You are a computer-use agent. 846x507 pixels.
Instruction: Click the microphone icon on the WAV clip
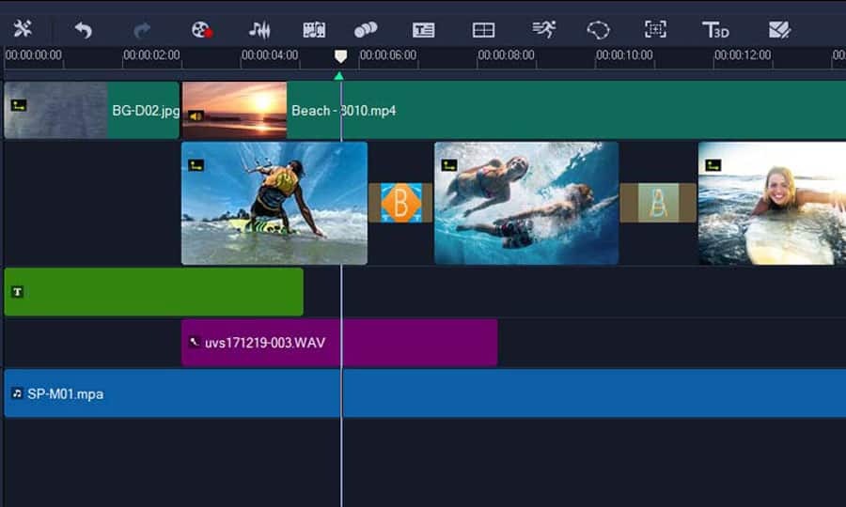point(195,342)
